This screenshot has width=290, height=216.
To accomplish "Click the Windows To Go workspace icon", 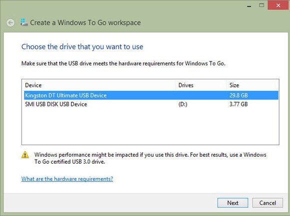I will (24, 22).
